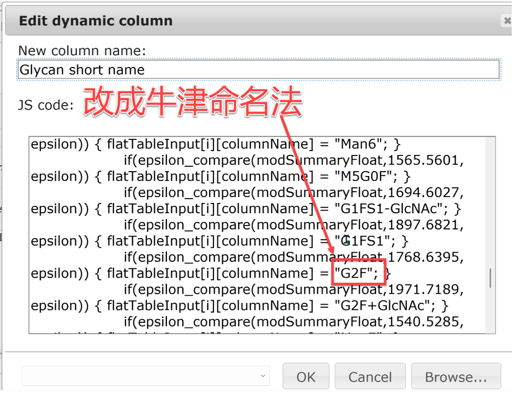Viewport: 515px width, 393px height.
Task: Close the Edit dynamic column dialog
Action: pos(507,21)
